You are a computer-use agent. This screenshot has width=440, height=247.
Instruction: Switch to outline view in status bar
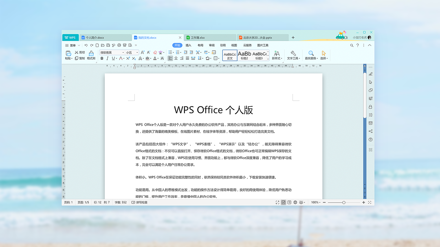point(289,202)
